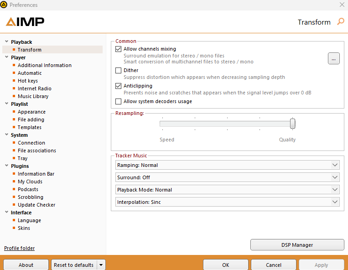
Task: Open File adding settings
Action: pyautogui.click(x=31, y=119)
